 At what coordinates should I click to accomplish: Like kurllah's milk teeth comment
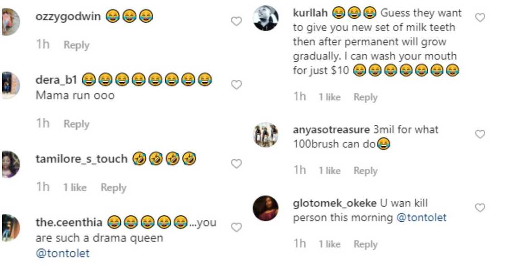tap(480, 18)
